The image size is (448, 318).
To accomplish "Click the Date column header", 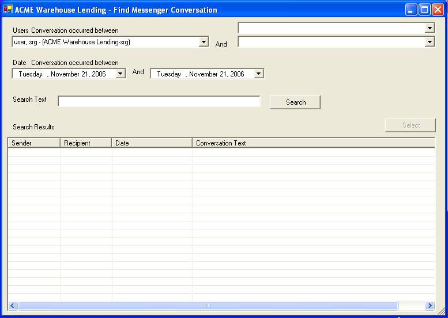I will [152, 143].
